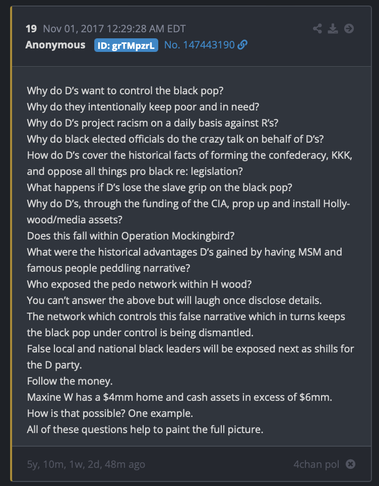Open the post via right-arrow circle icon
The image size is (379, 486).
point(349,29)
